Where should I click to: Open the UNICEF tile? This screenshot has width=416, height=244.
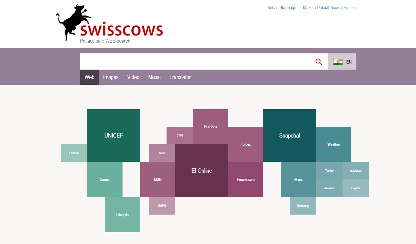tap(114, 136)
